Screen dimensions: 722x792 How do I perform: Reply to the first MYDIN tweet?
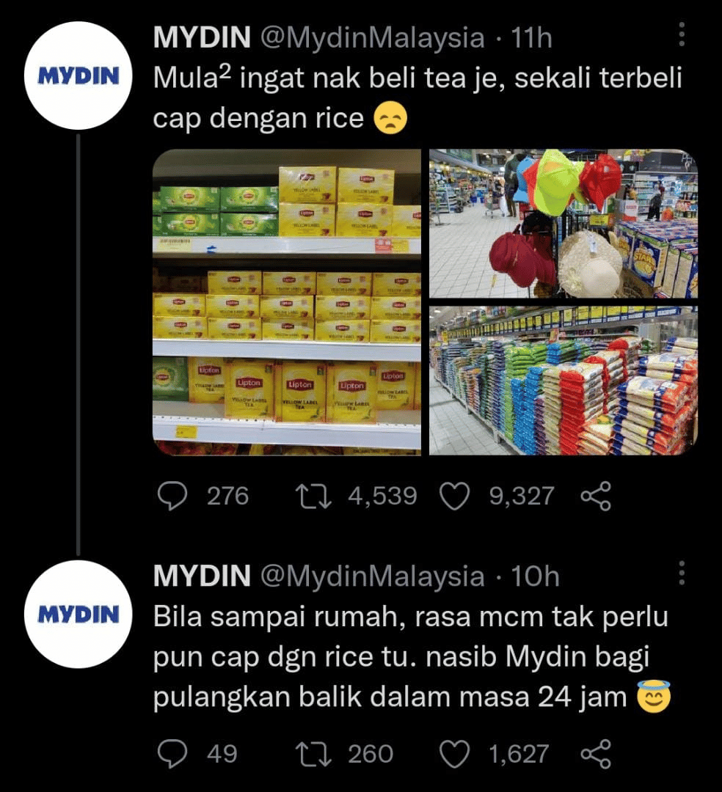point(172,496)
